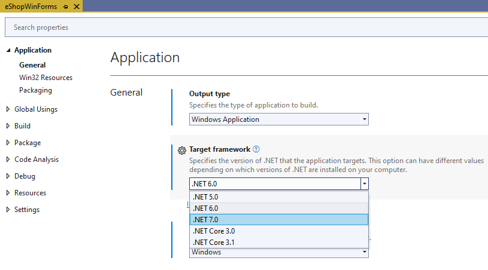Open Code Analysis category
The image size is (488, 270).
tap(37, 159)
